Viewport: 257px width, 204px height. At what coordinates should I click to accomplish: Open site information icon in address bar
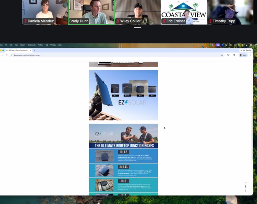pyautogui.click(x=11, y=55)
